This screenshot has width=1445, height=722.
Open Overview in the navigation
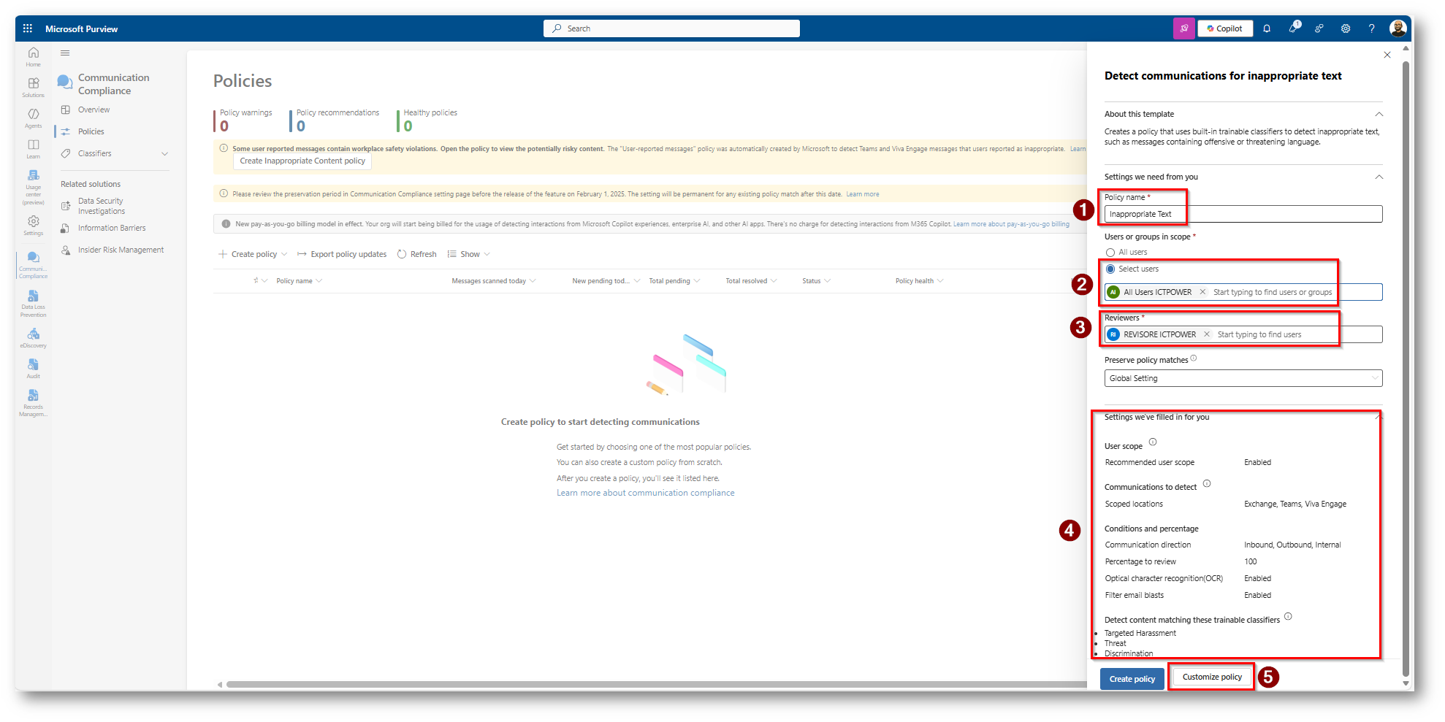tap(94, 110)
